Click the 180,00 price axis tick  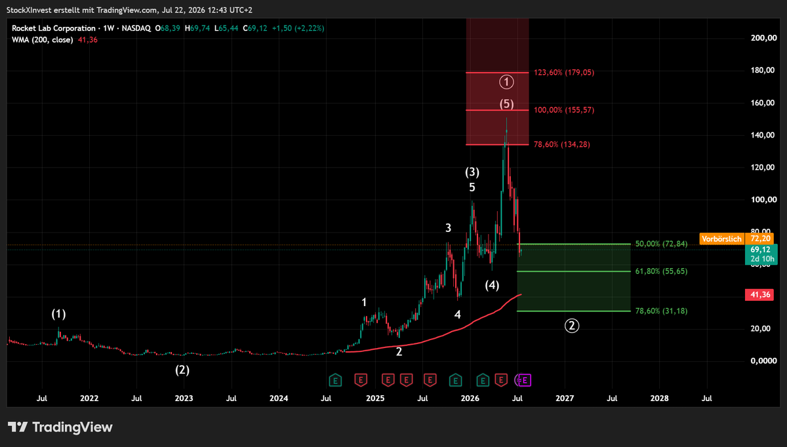762,71
